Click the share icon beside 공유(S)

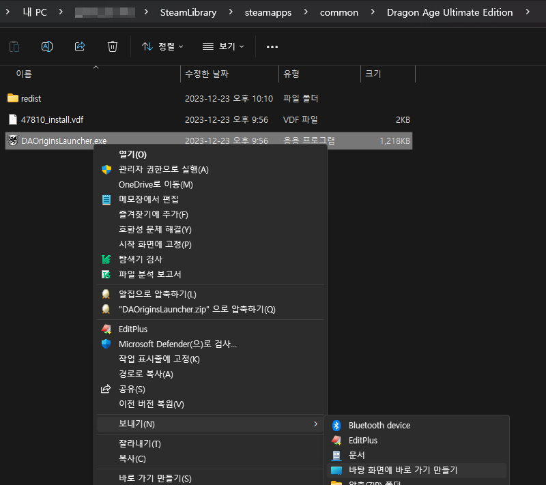click(106, 389)
